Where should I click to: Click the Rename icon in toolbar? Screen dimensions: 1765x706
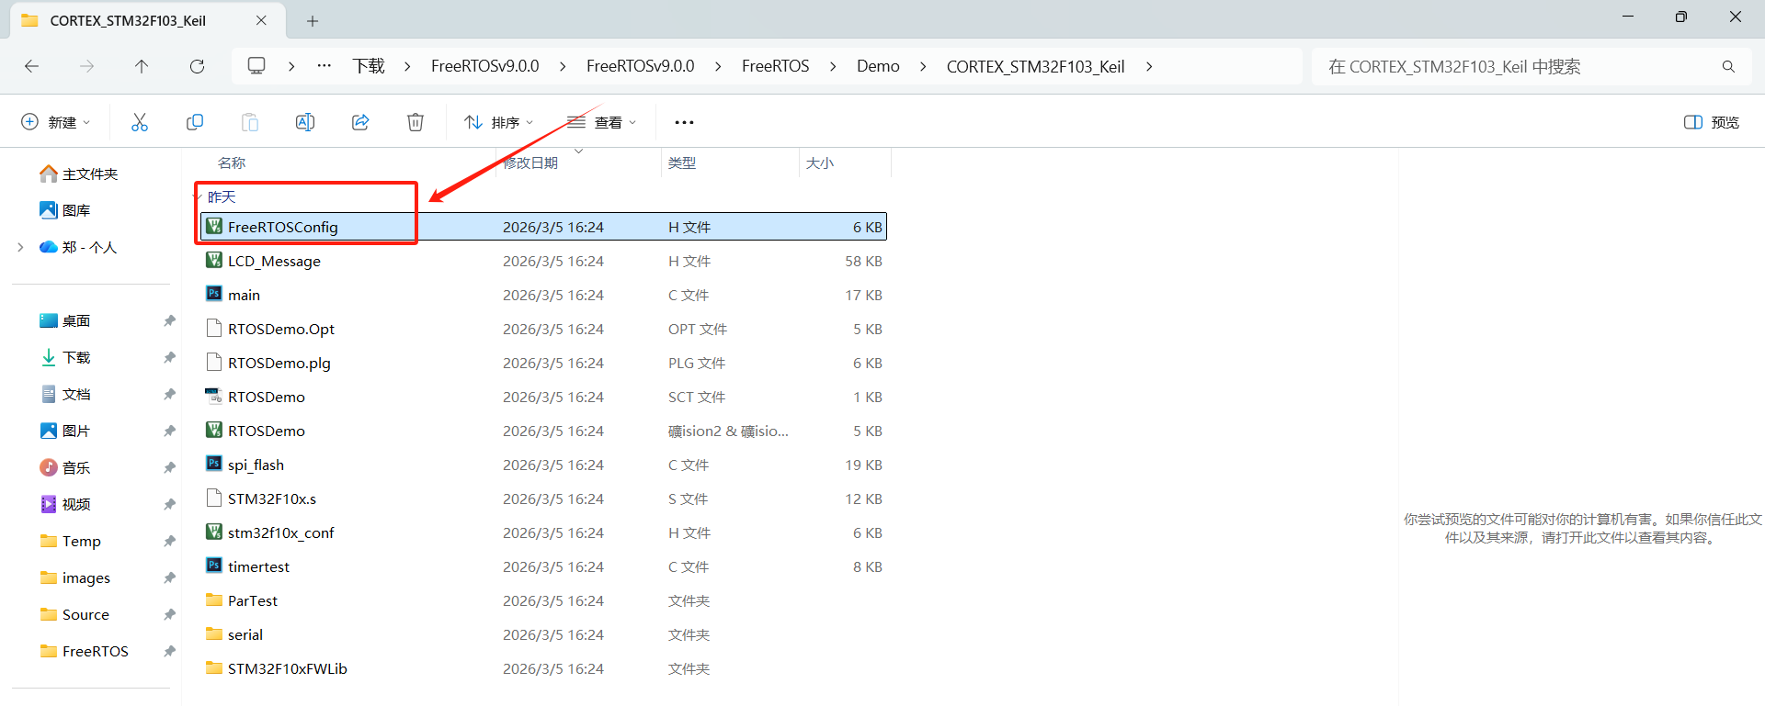[x=305, y=122]
